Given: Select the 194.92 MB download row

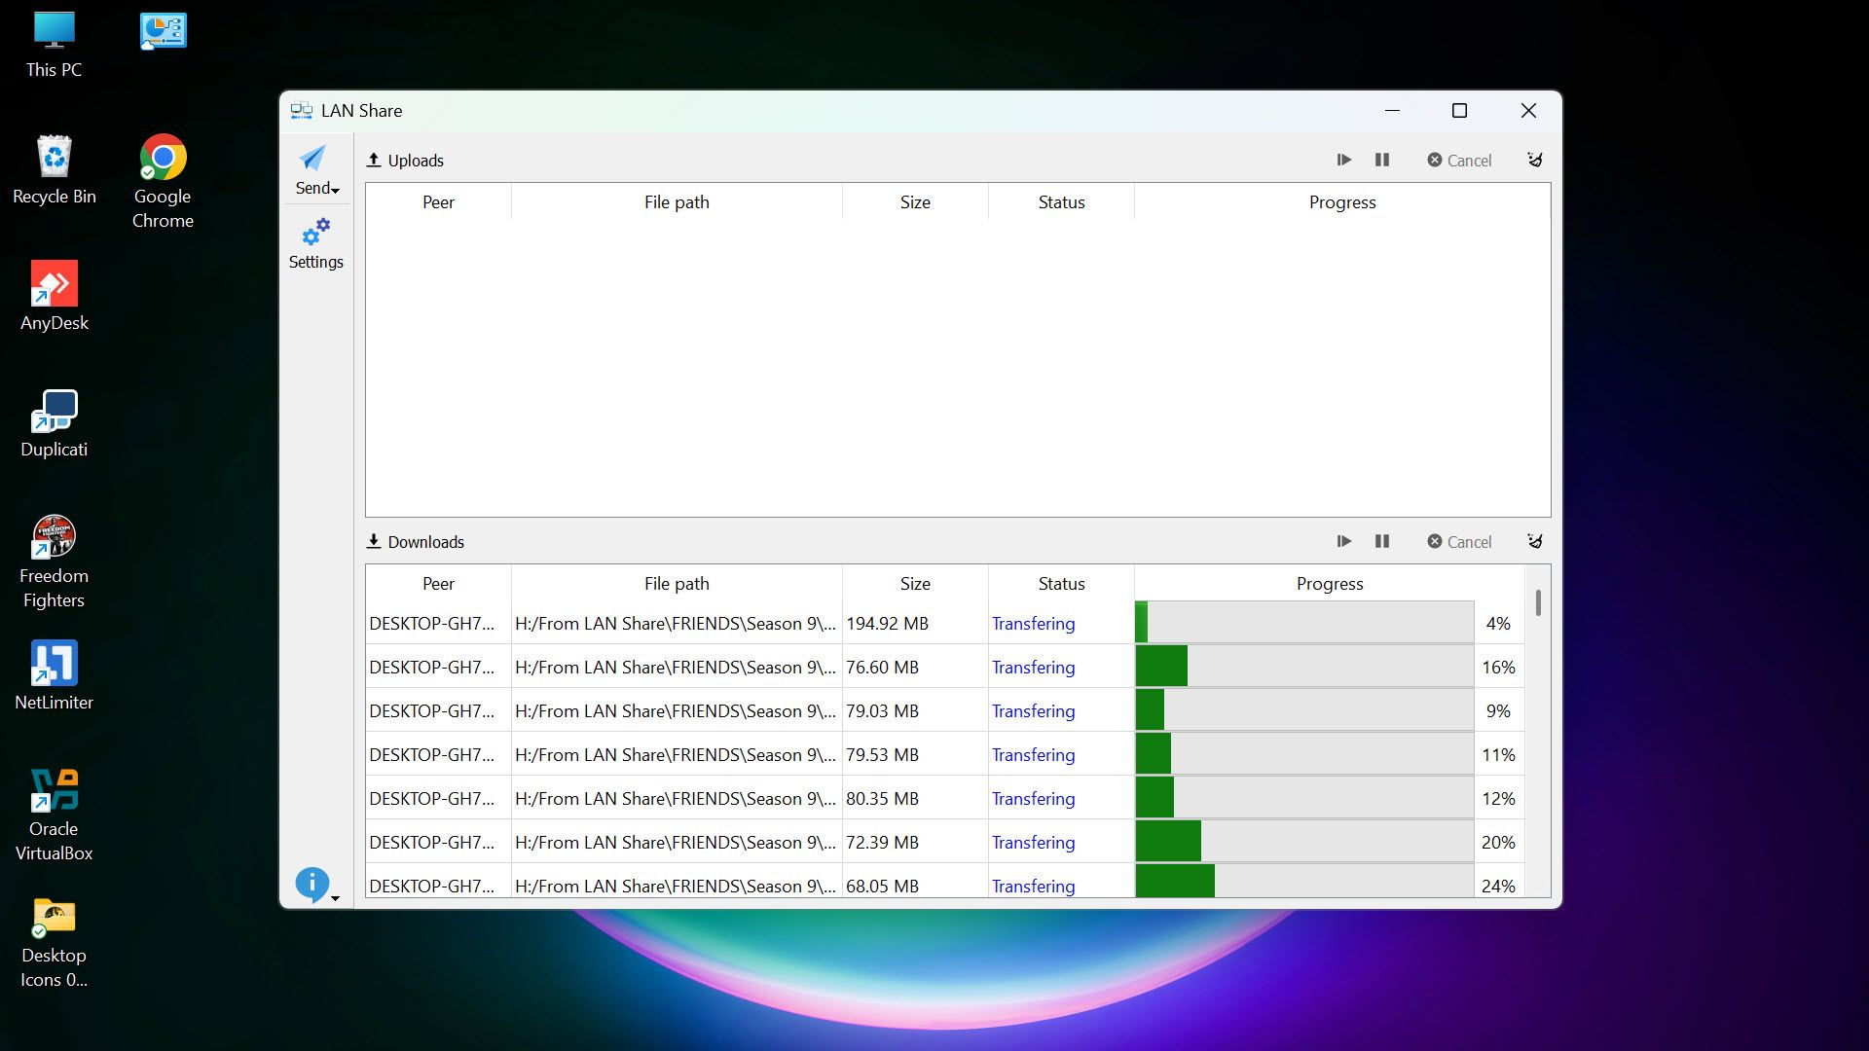Looking at the screenshot, I should click(x=886, y=624).
